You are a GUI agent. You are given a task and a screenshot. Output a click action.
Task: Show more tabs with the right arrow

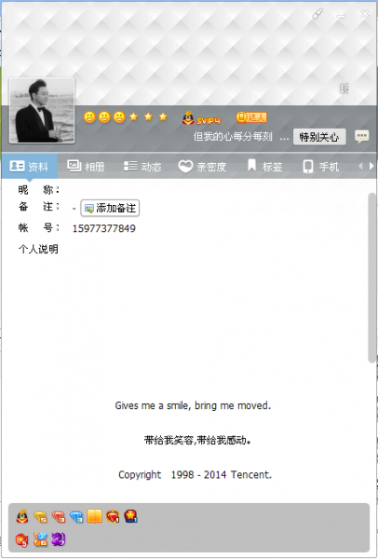pyautogui.click(x=371, y=166)
